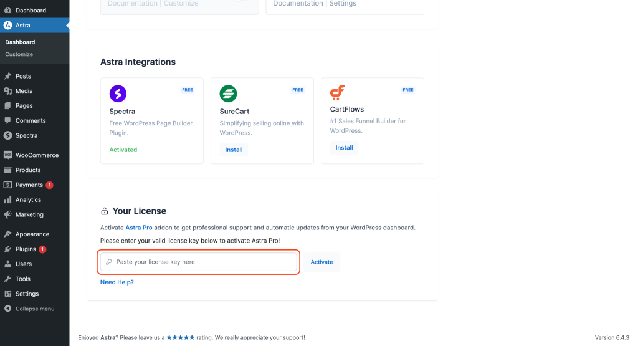Click the Activate license button

pos(322,262)
